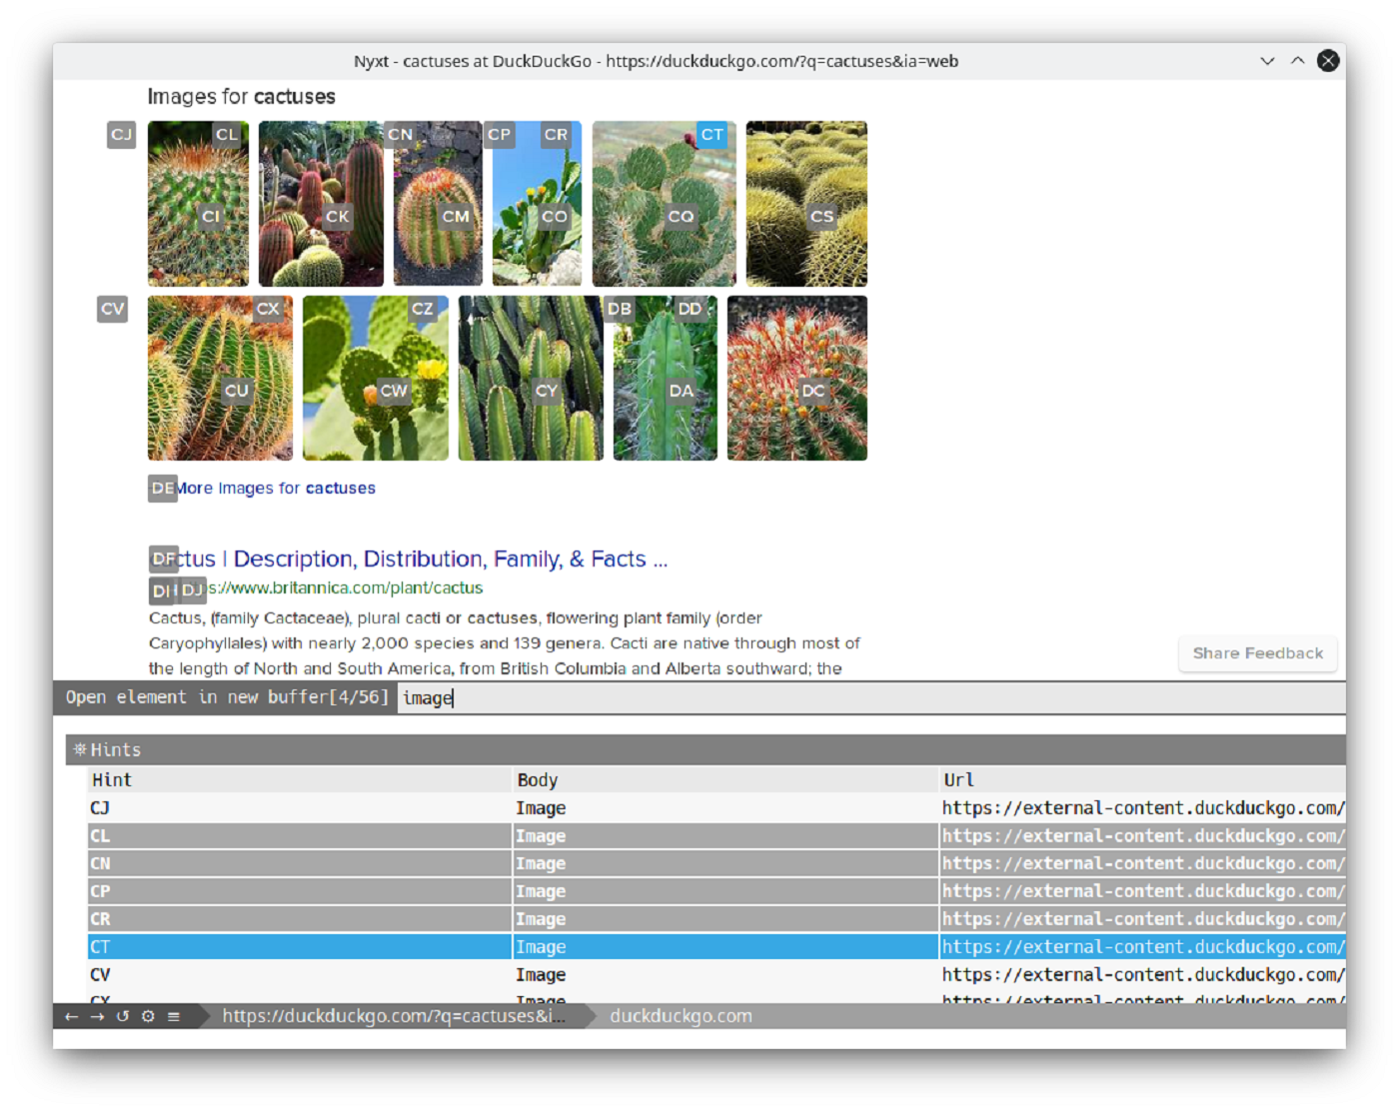Open More Images for cactuses
Image resolution: width=1399 pixels, height=1112 pixels.
click(x=277, y=488)
